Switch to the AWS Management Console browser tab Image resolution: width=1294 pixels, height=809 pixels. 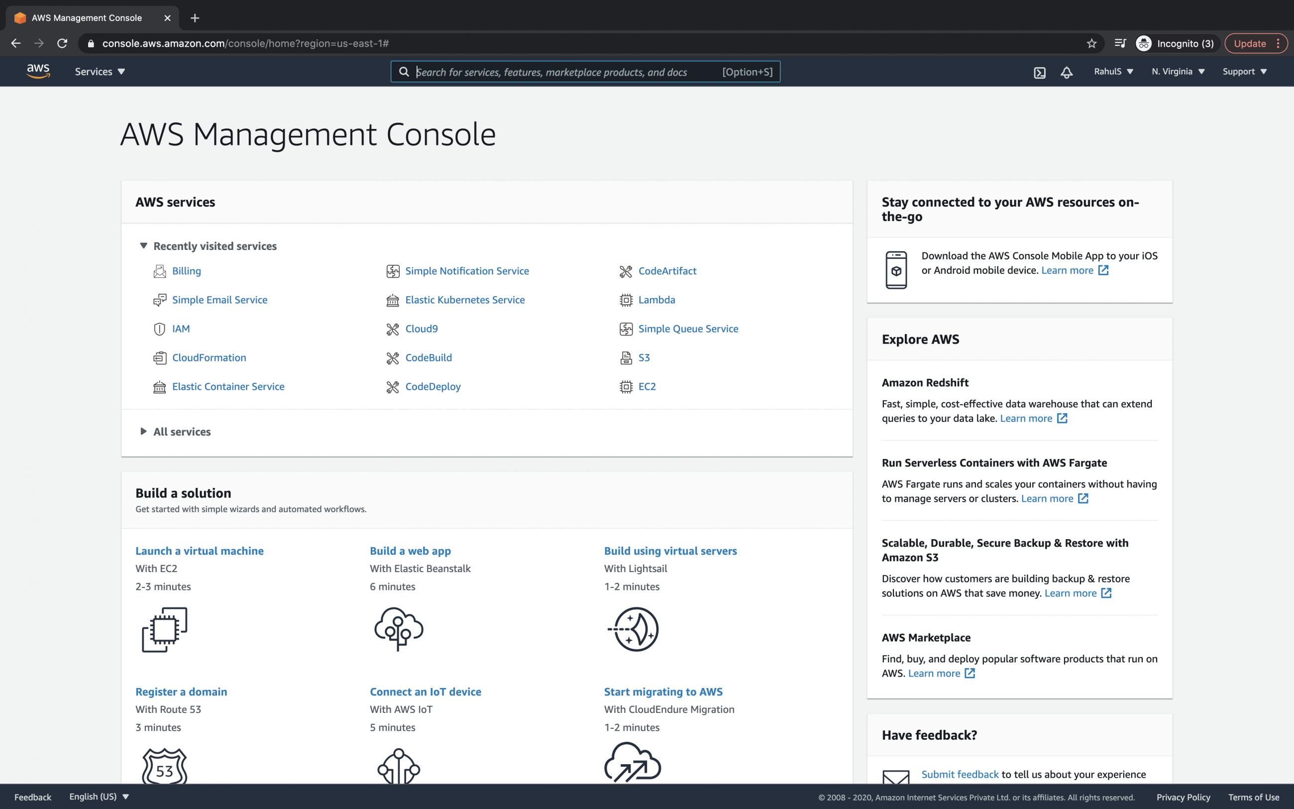[x=86, y=17]
